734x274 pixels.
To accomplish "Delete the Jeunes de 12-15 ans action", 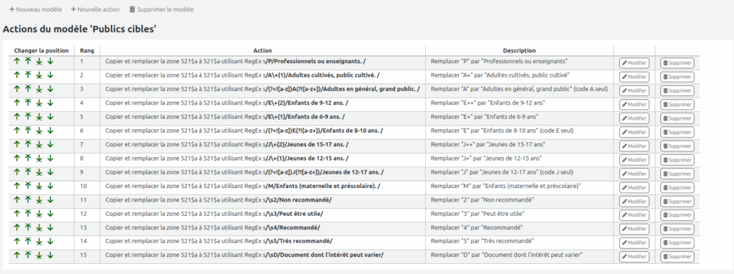I will (677, 160).
